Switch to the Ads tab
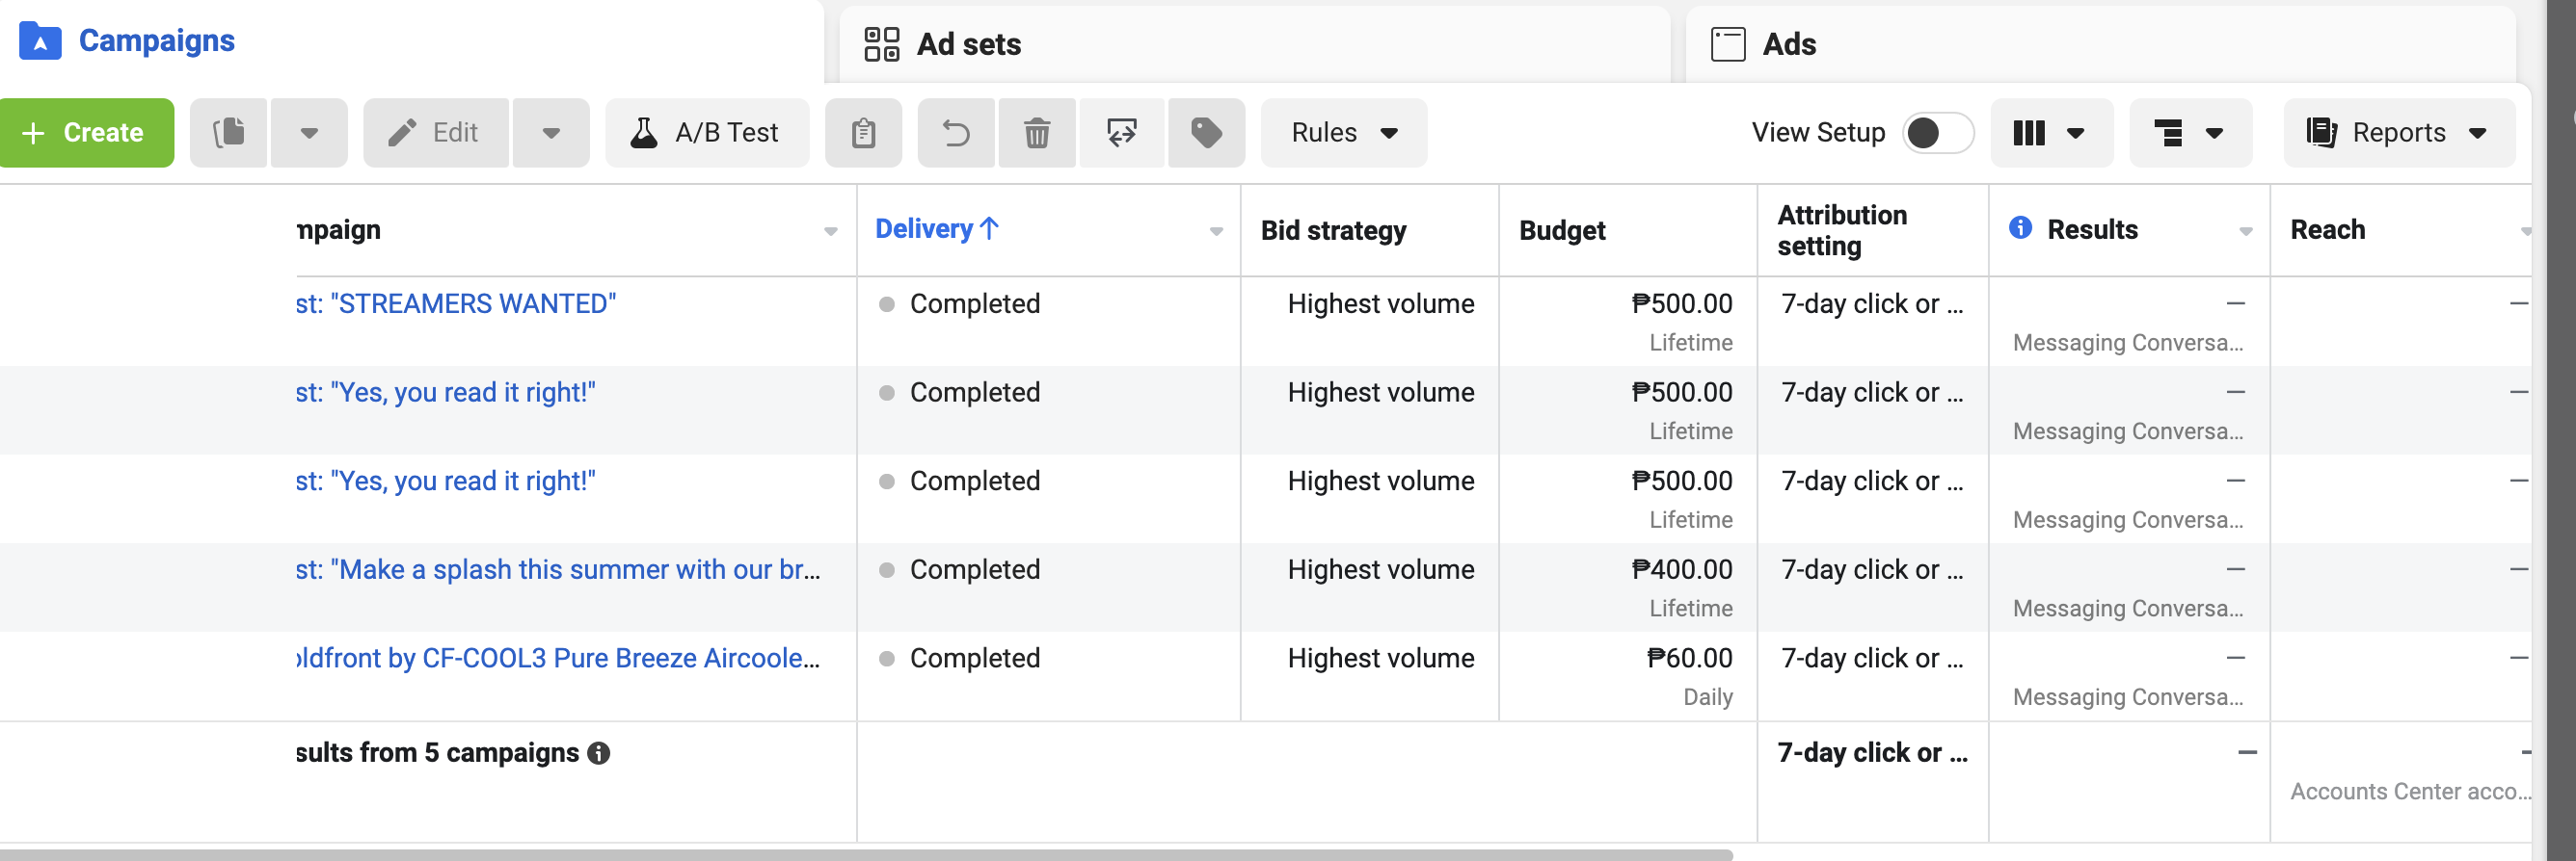Screen dimensions: 2576x861 1789,45
